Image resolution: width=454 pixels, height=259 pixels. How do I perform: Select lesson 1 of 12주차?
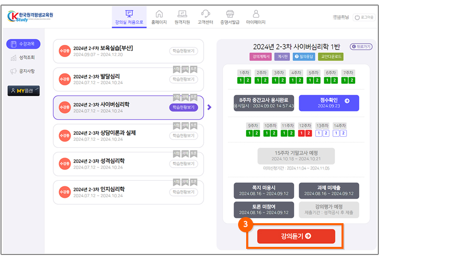pyautogui.click(x=301, y=133)
